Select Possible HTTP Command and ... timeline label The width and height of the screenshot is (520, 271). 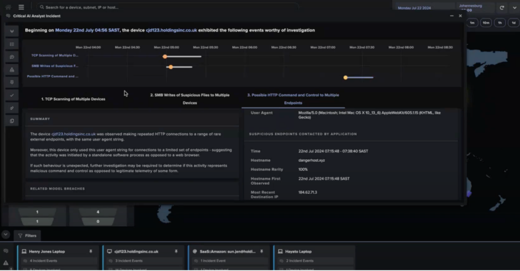tap(52, 76)
